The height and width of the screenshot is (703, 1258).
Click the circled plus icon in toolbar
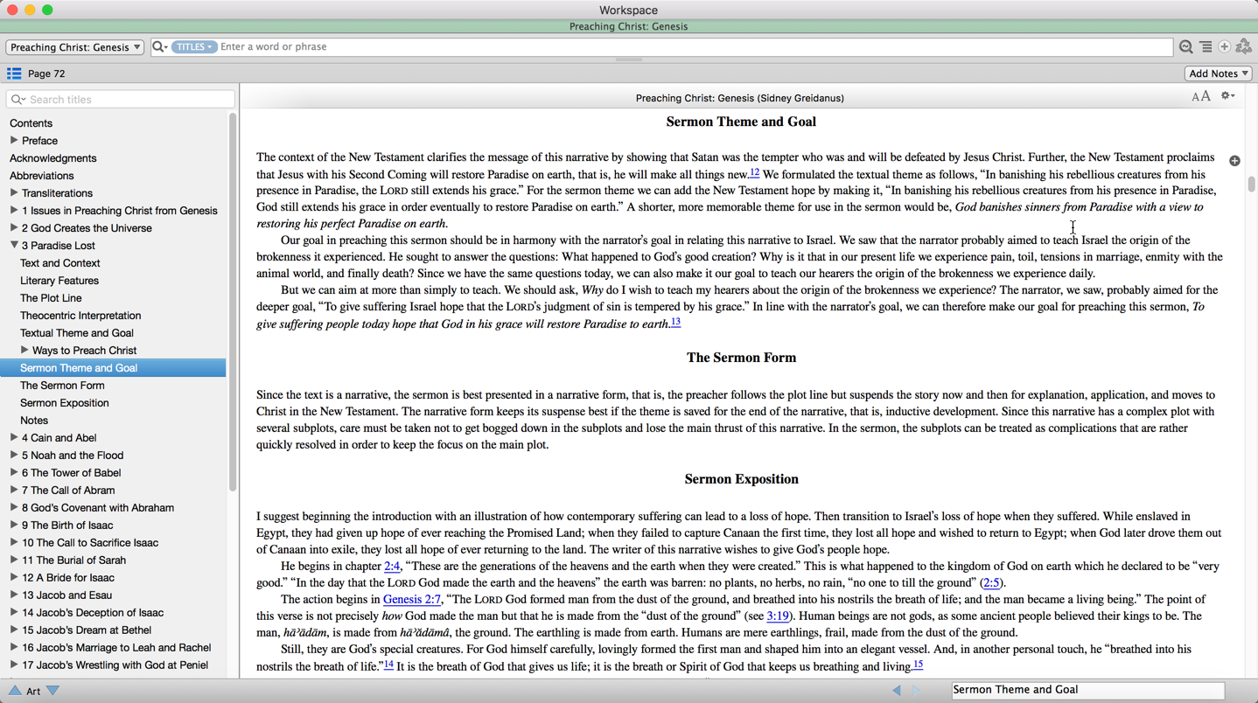[1225, 47]
